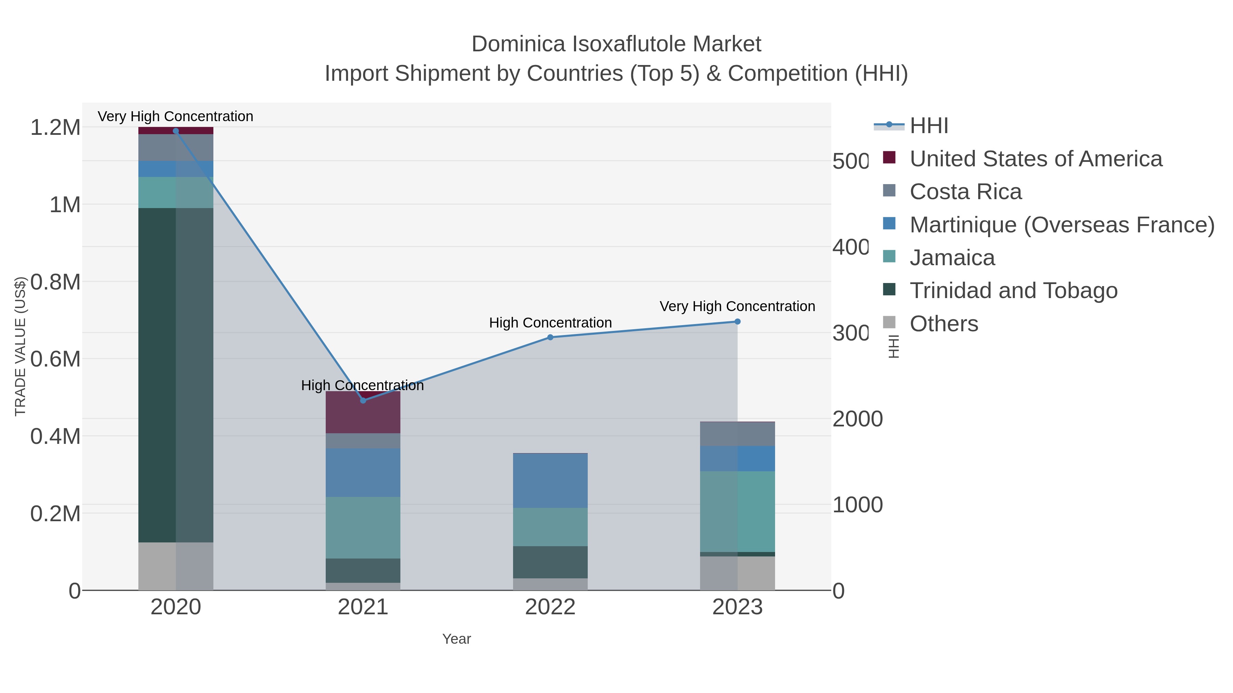Screen dimensions: 1233x693
Task: Click Others segment in 2020 bar
Action: [x=176, y=566]
